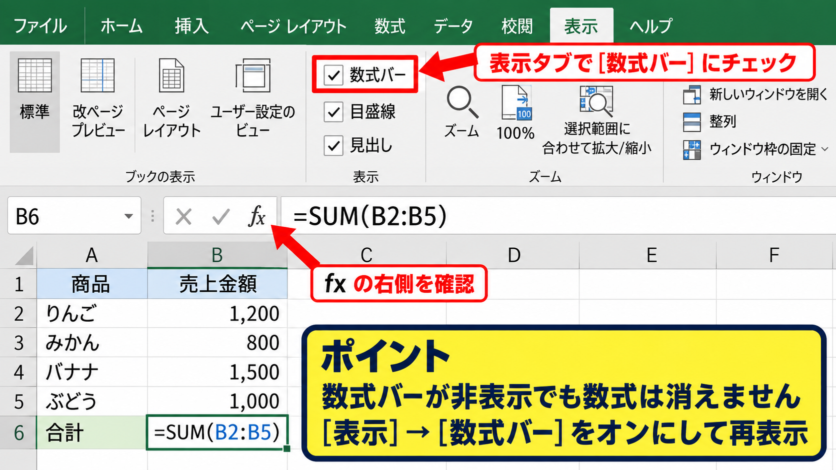Select the 表示 tab
836x470 pixels.
coord(581,26)
